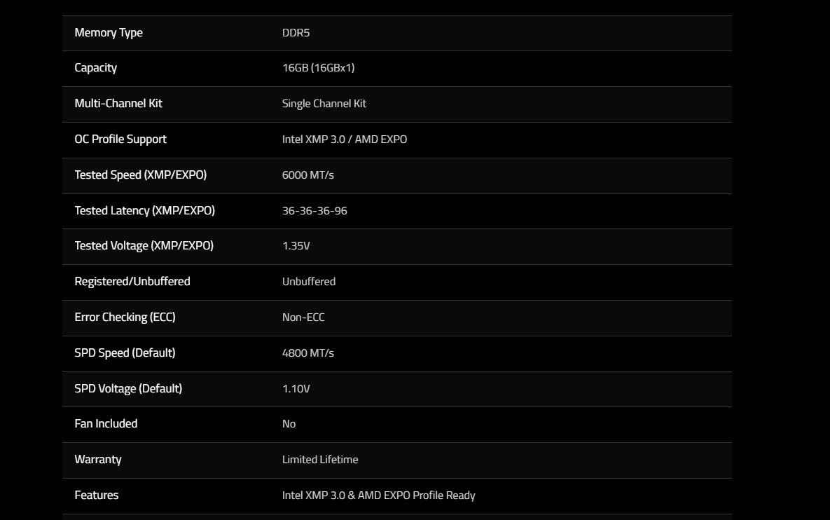Click the DDR5 value text

tap(296, 33)
